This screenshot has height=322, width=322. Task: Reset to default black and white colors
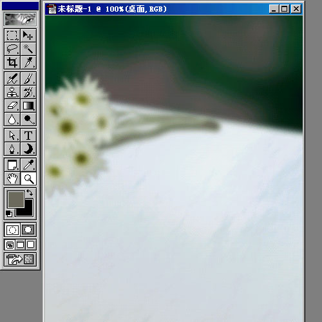point(9,214)
